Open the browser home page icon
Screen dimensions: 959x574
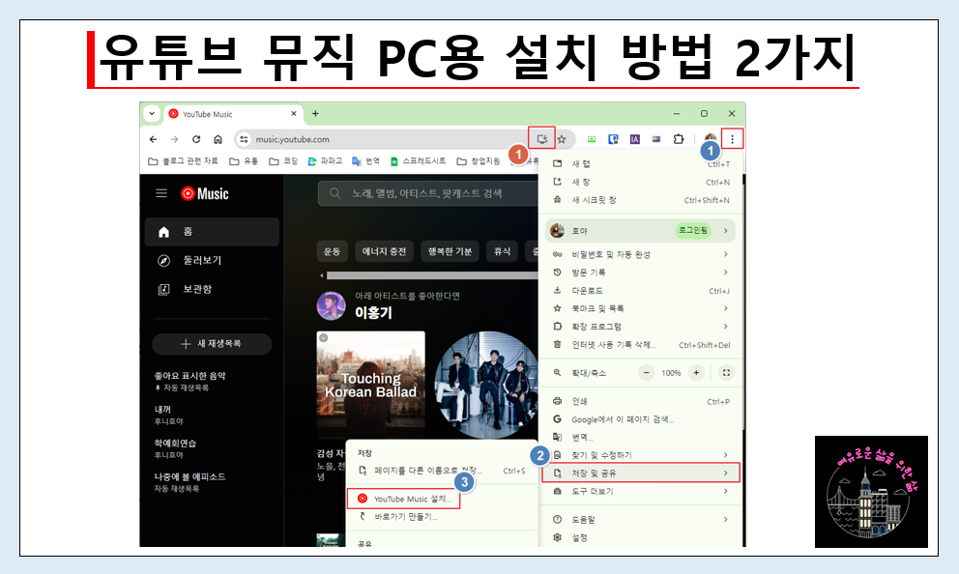(218, 139)
